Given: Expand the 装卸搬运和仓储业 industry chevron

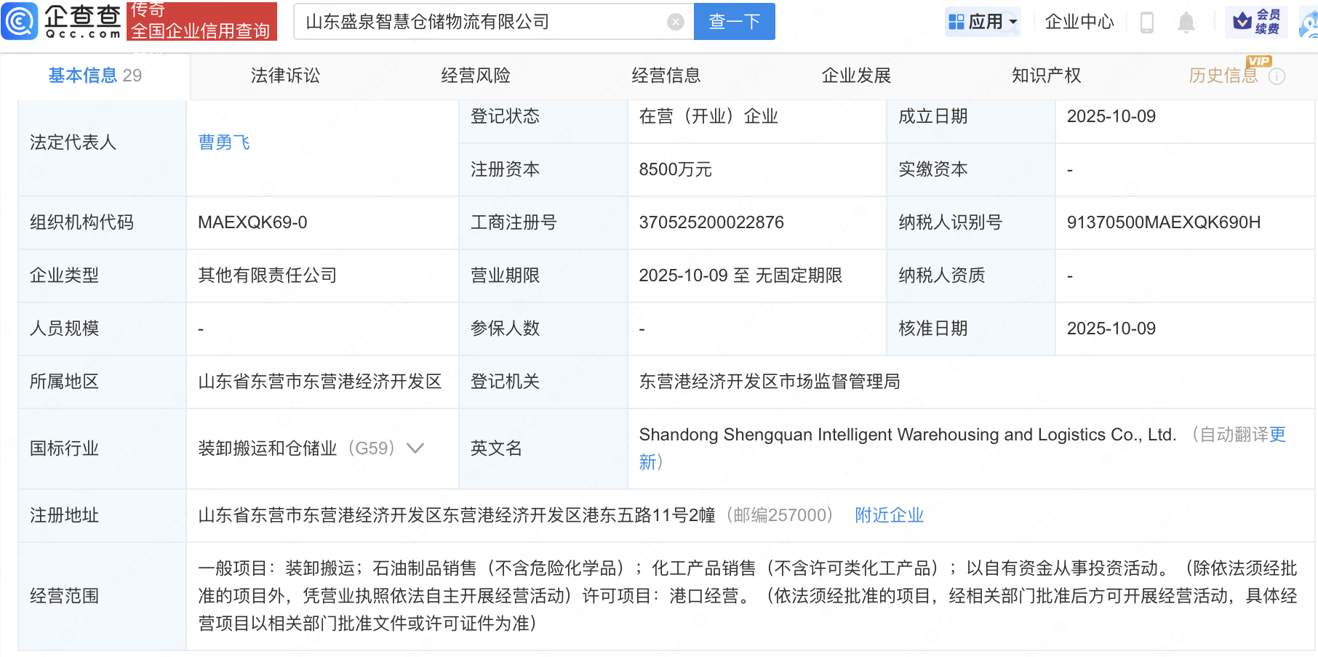Looking at the screenshot, I should tap(415, 448).
